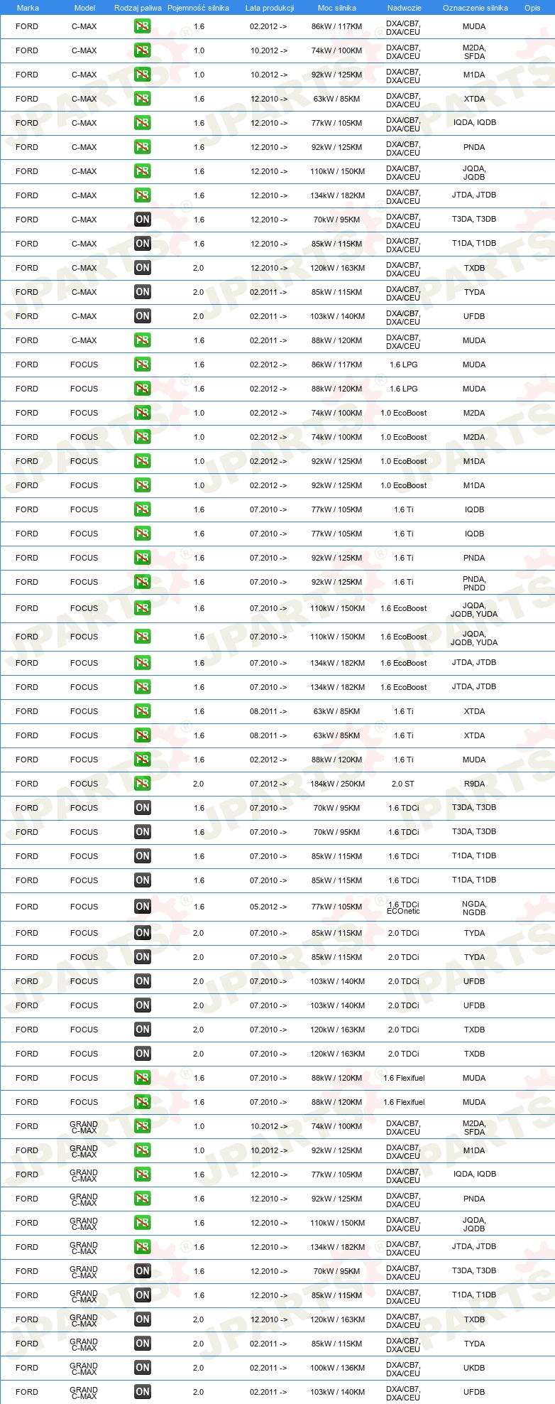Screen dimensions: 555x1404
Task: Click the NGDA, NGDB engine code cell
Action: click(474, 908)
